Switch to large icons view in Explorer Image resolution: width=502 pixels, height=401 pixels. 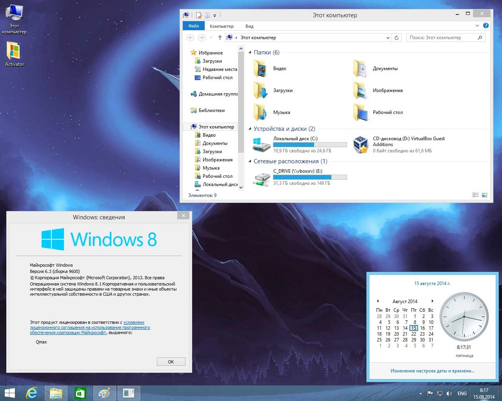click(x=484, y=195)
